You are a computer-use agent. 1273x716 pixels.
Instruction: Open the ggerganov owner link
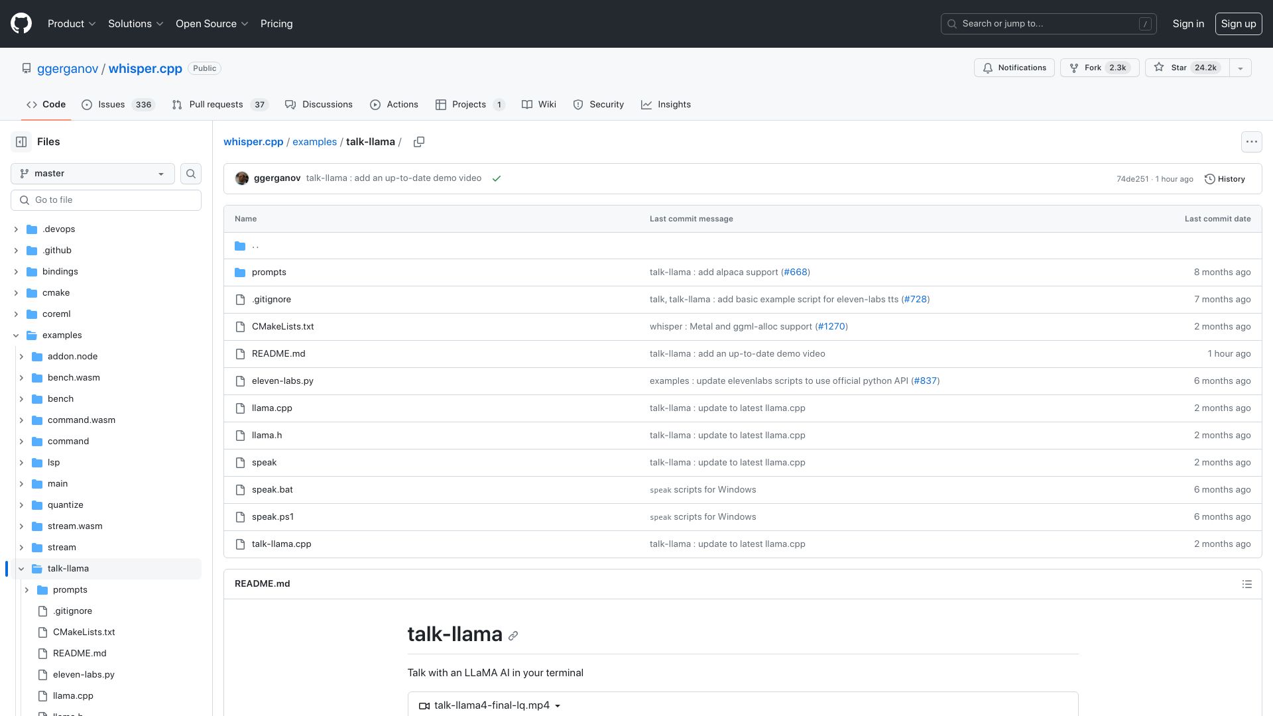click(68, 69)
